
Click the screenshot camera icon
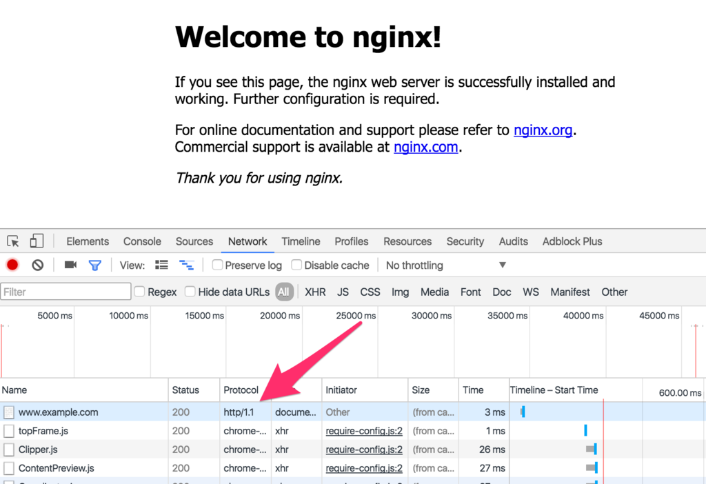[x=71, y=265]
